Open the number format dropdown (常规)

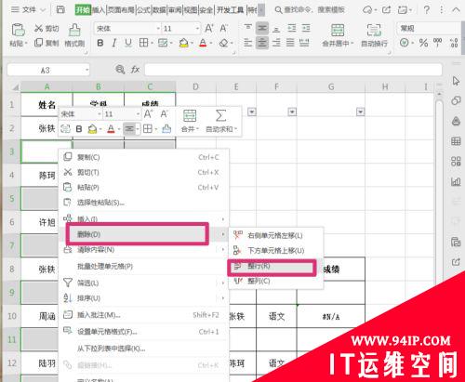(430, 29)
